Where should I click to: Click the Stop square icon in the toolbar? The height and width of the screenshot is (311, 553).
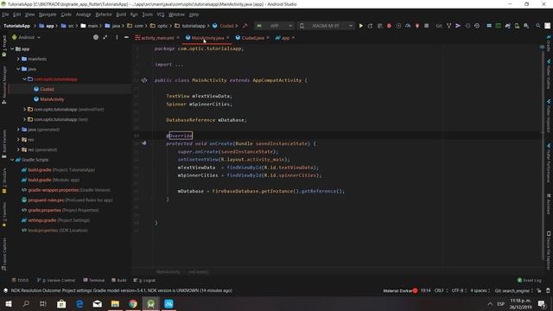pyautogui.click(x=426, y=26)
